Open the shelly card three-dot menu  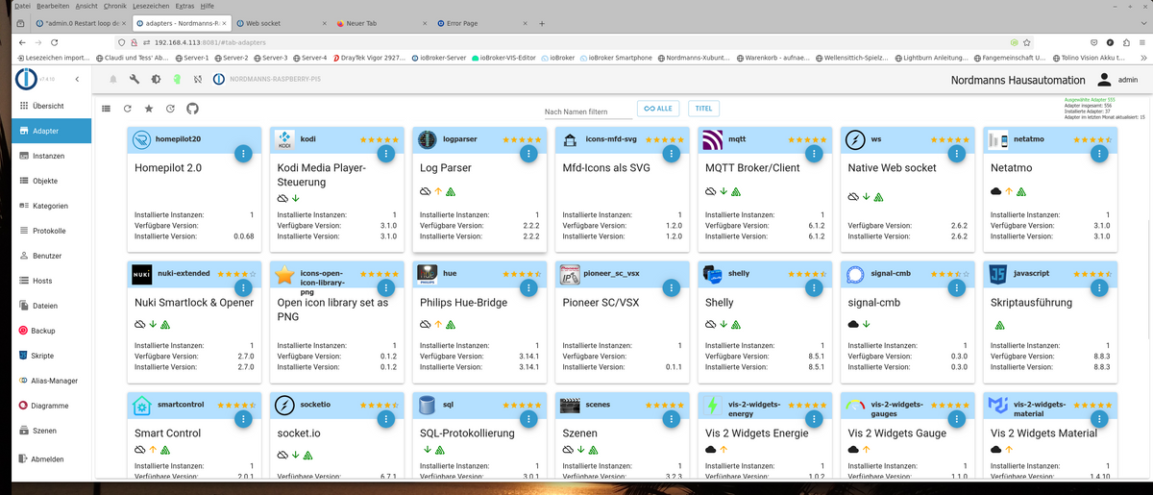pyautogui.click(x=813, y=286)
